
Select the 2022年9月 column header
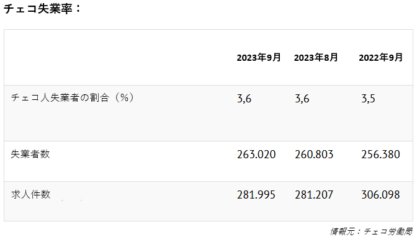[380, 58]
